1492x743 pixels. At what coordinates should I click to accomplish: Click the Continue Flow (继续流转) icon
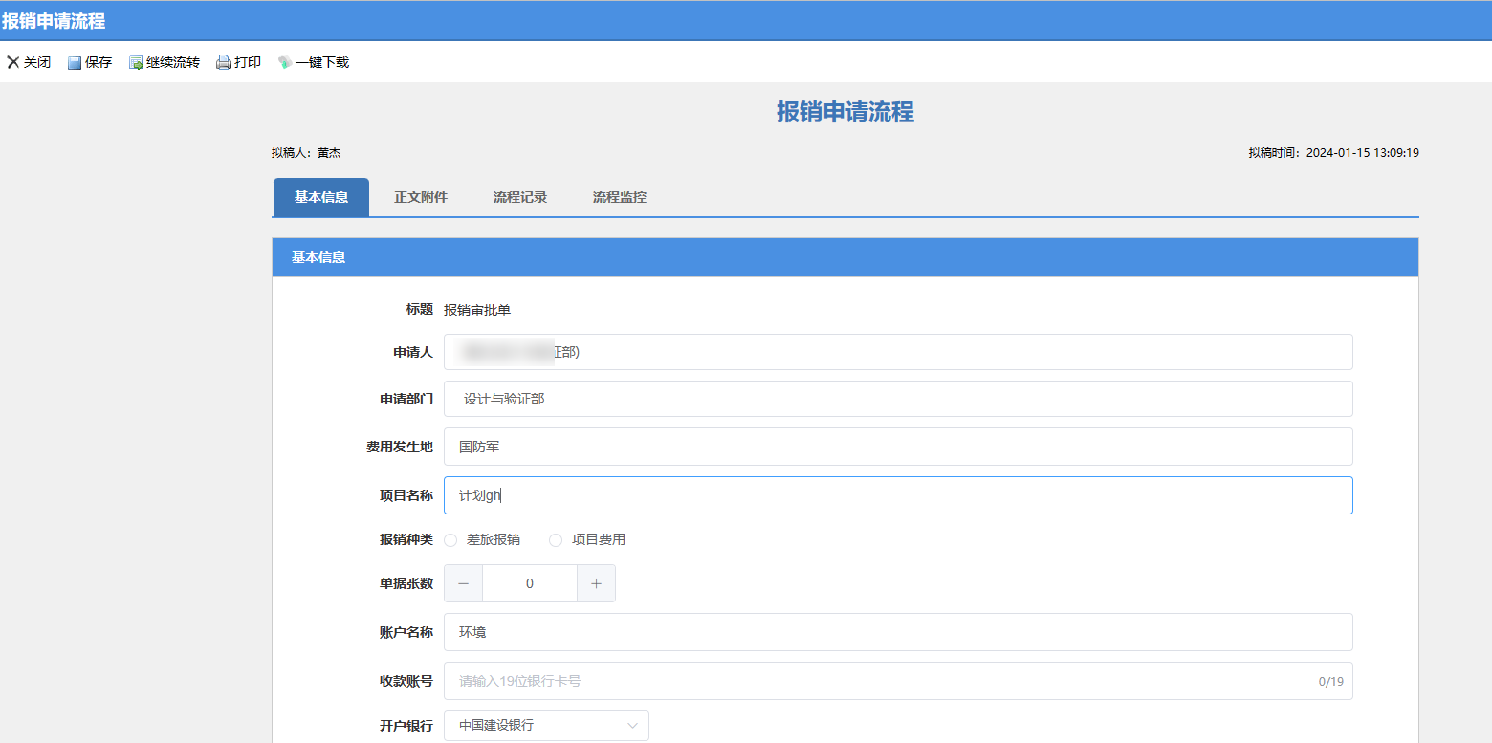point(136,63)
